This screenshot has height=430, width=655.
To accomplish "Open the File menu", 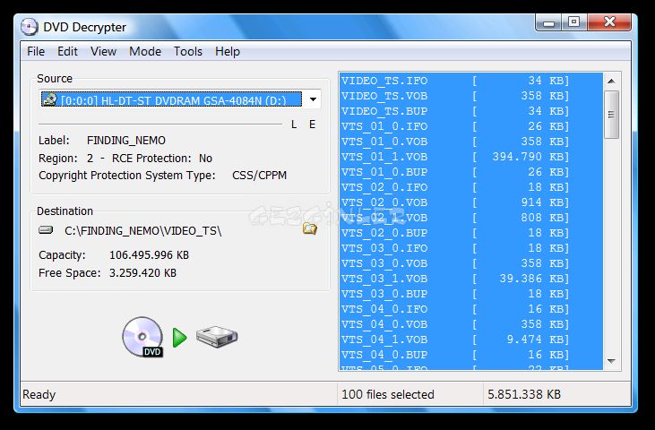I will (36, 51).
